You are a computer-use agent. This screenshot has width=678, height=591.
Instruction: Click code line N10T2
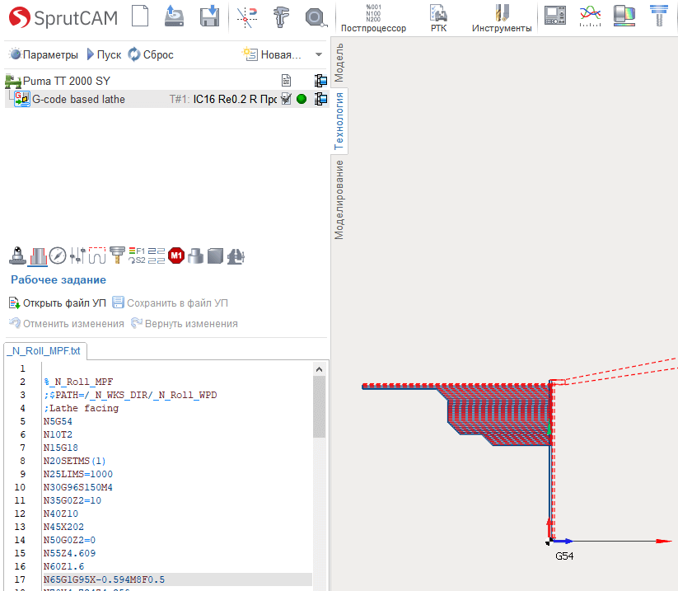pos(58,434)
